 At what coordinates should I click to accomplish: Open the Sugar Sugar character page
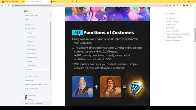coord(31,53)
